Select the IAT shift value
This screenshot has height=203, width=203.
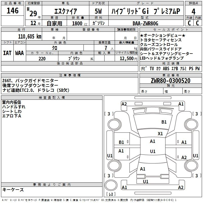(x=7, y=53)
